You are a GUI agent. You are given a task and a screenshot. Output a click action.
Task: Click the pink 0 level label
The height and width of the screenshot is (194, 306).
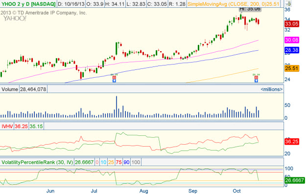[97, 162]
